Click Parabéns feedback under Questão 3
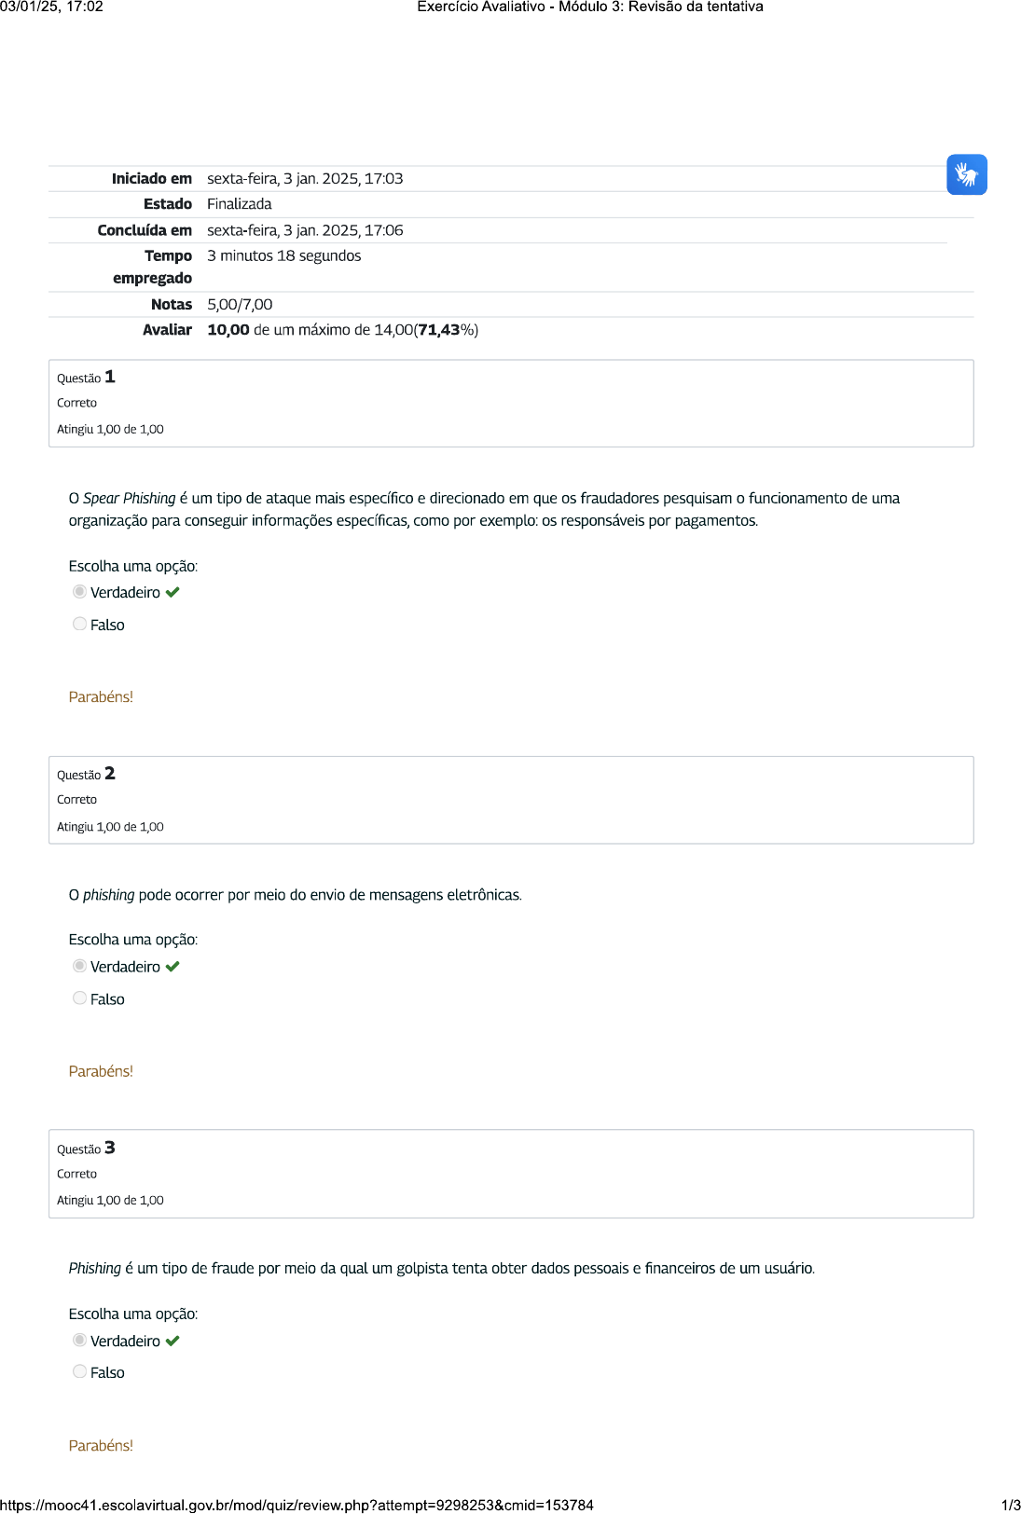1021x1514 pixels. [x=101, y=1445]
